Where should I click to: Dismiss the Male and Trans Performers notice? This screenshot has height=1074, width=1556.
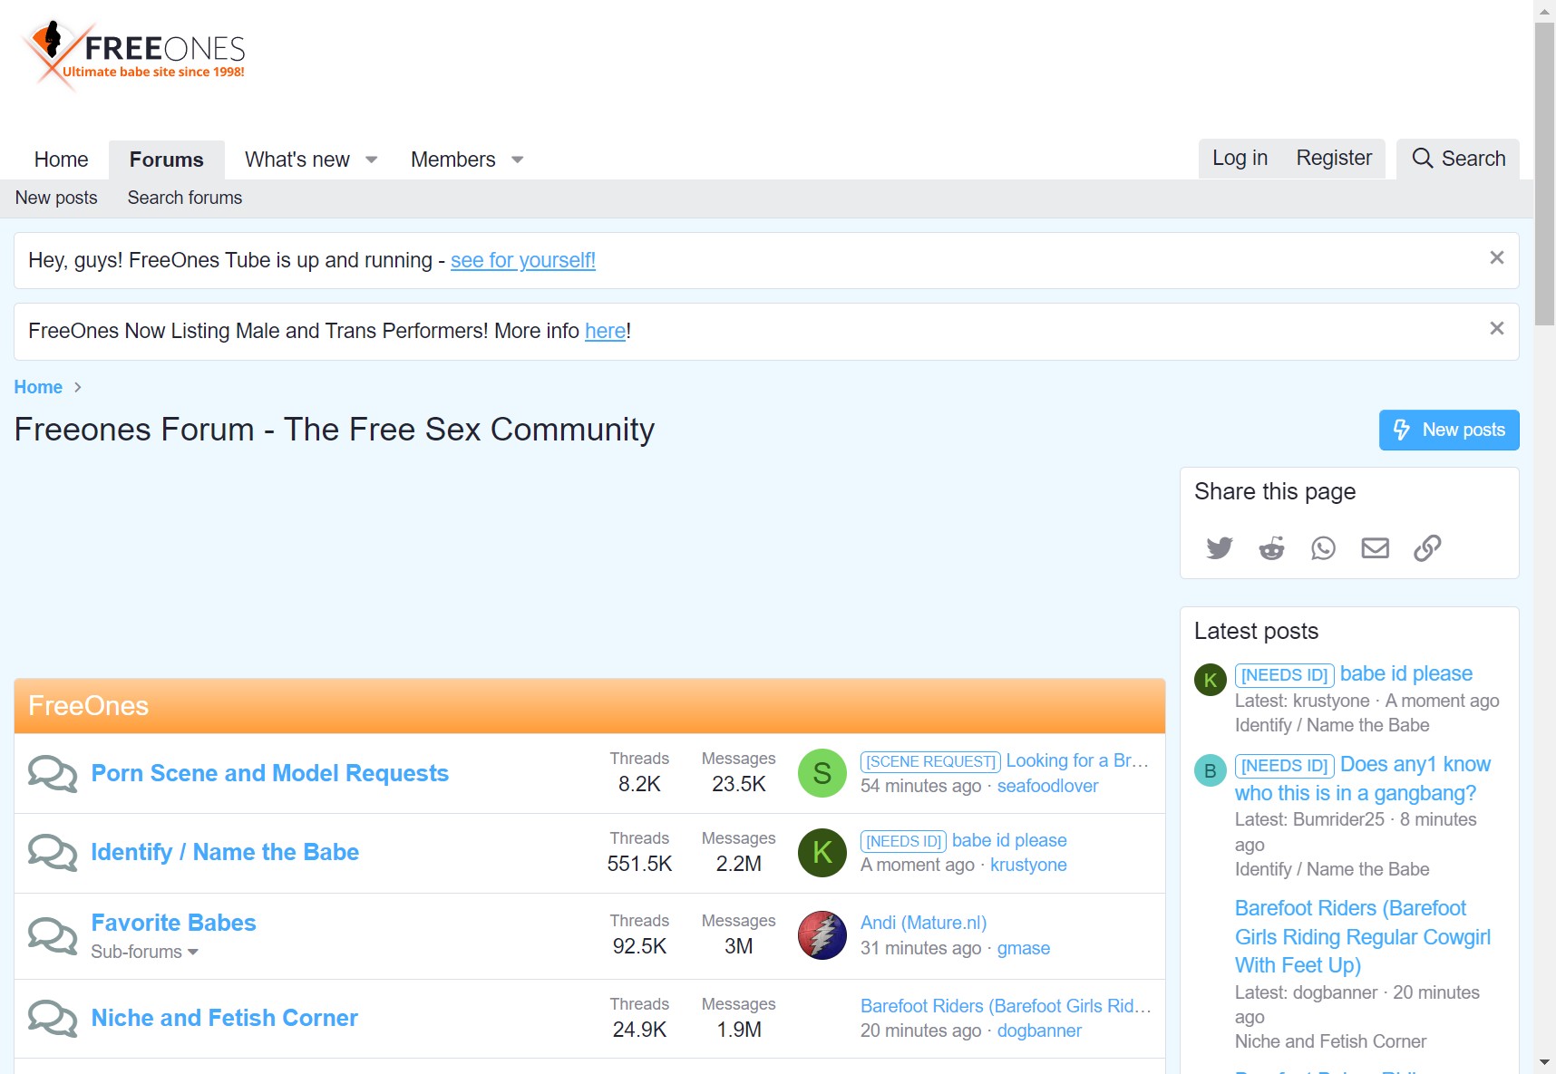[x=1497, y=329]
